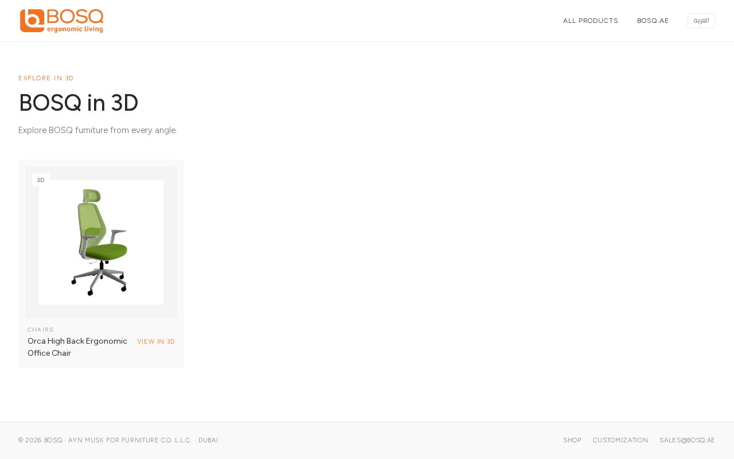
Task: Click the footer copyright text
Action: click(x=118, y=441)
